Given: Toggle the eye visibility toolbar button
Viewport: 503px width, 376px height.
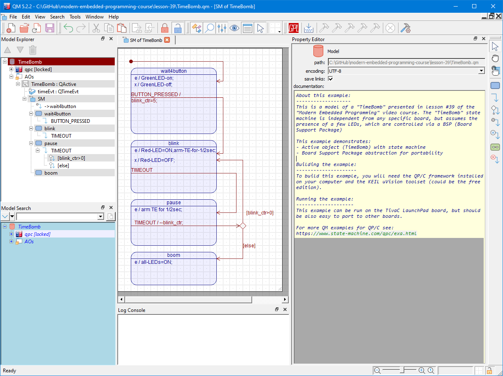Looking at the screenshot, I should point(234,28).
